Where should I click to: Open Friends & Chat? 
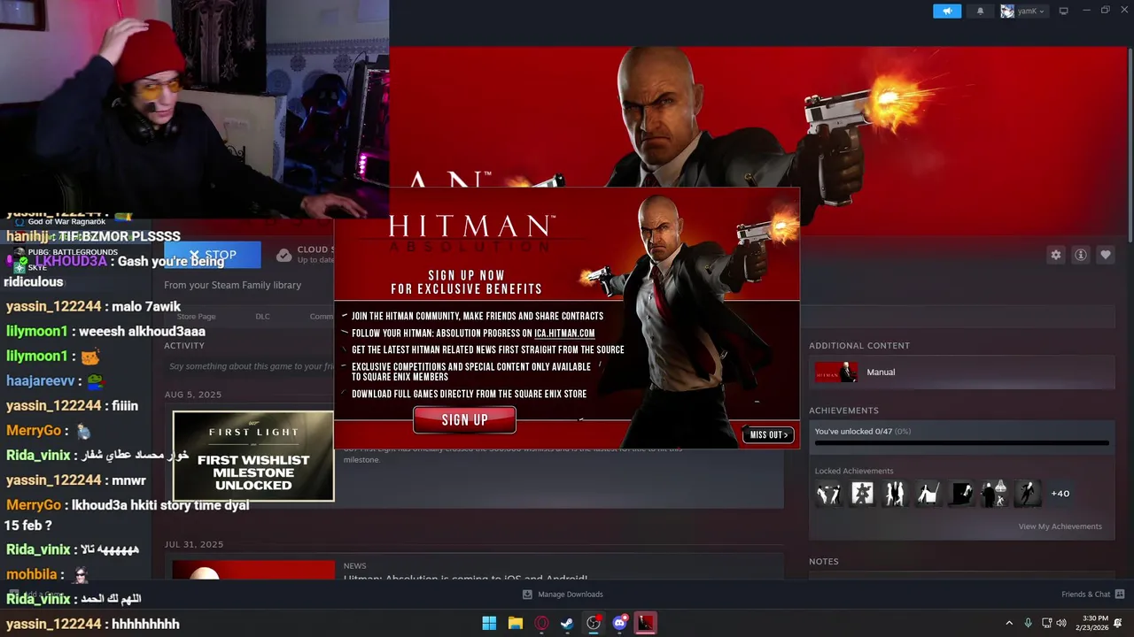(1092, 595)
